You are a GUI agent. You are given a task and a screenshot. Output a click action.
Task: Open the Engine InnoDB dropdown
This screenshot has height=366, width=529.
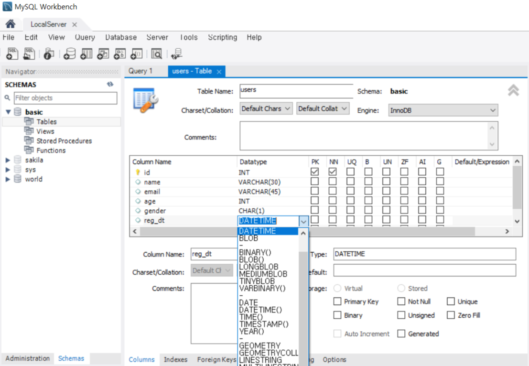(443, 110)
